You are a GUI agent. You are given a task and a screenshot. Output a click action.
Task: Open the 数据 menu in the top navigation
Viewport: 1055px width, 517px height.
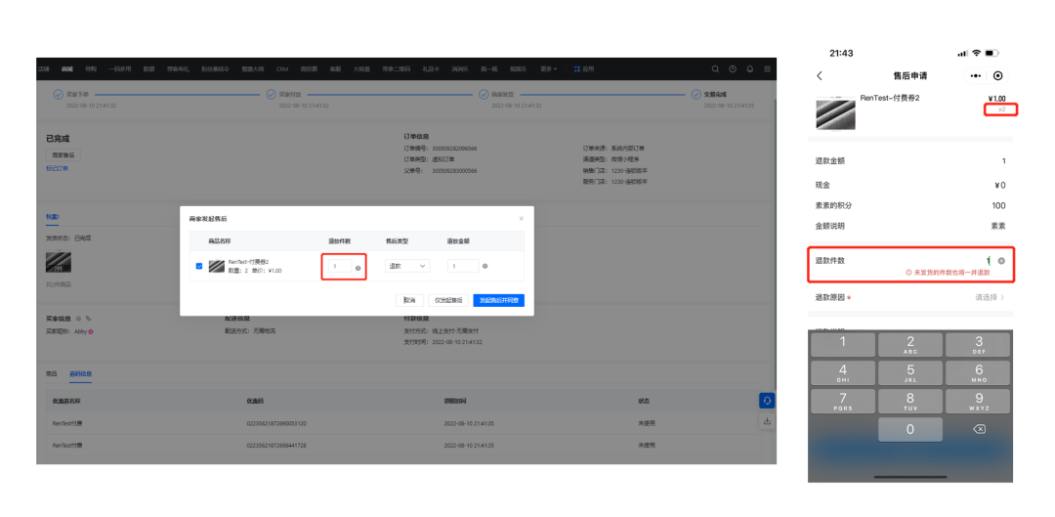click(x=149, y=68)
